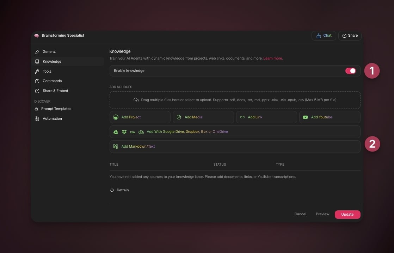This screenshot has height=253, width=394.
Task: Follow the Learn more link
Action: point(273,58)
